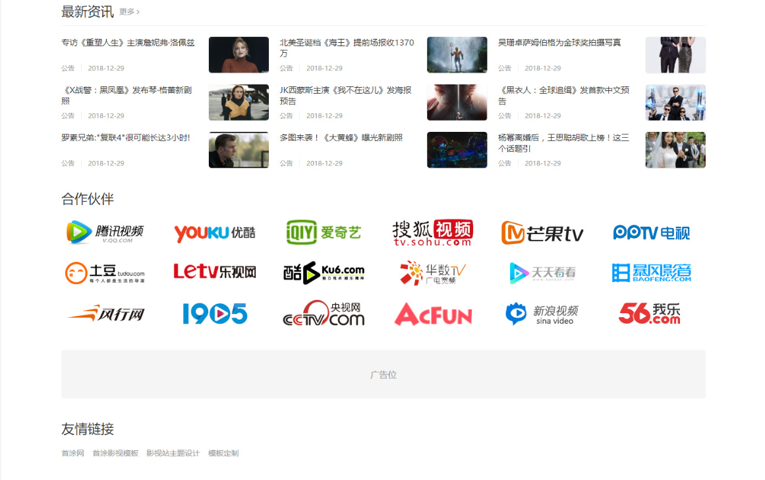Read the 海王 box office news
The width and height of the screenshot is (765, 480).
coord(347,48)
